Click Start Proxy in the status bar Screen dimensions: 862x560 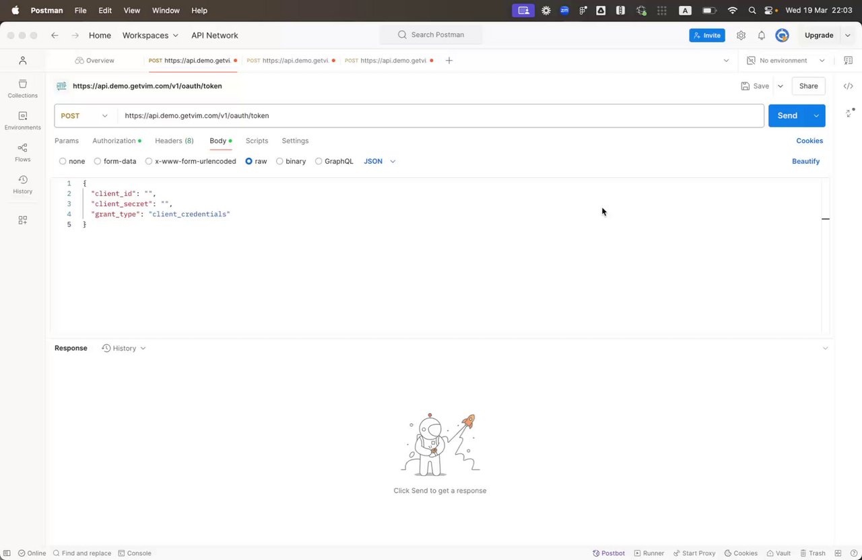[694, 553]
